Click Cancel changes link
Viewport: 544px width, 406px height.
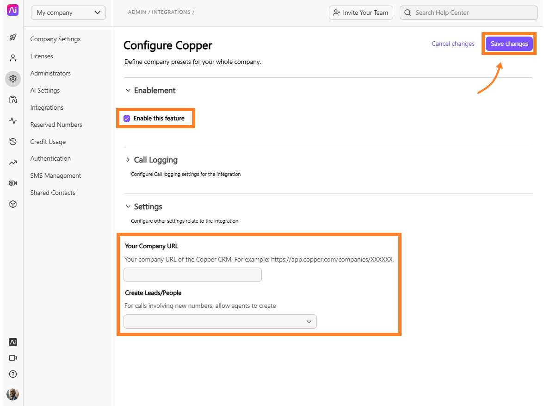[x=453, y=44]
